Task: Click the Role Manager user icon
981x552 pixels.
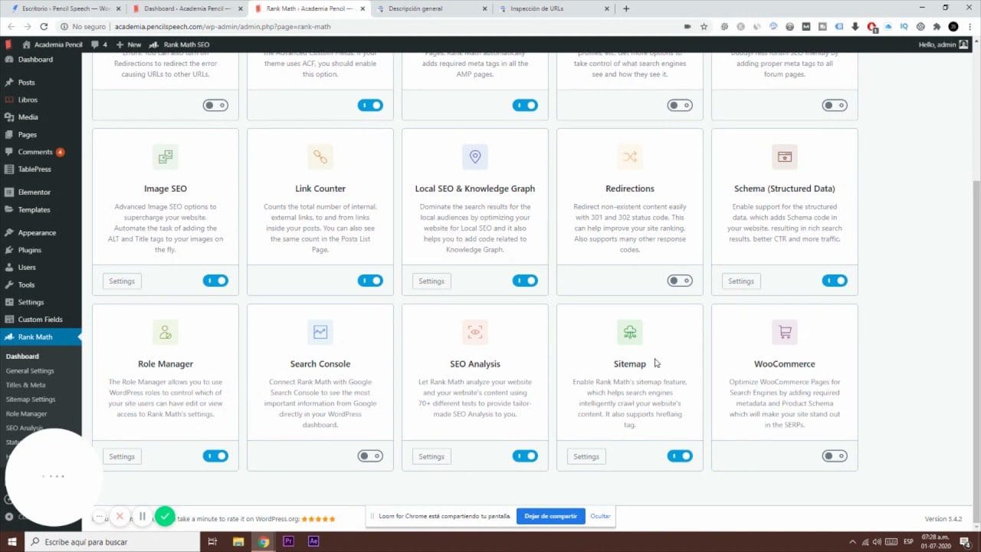Action: pyautogui.click(x=166, y=332)
